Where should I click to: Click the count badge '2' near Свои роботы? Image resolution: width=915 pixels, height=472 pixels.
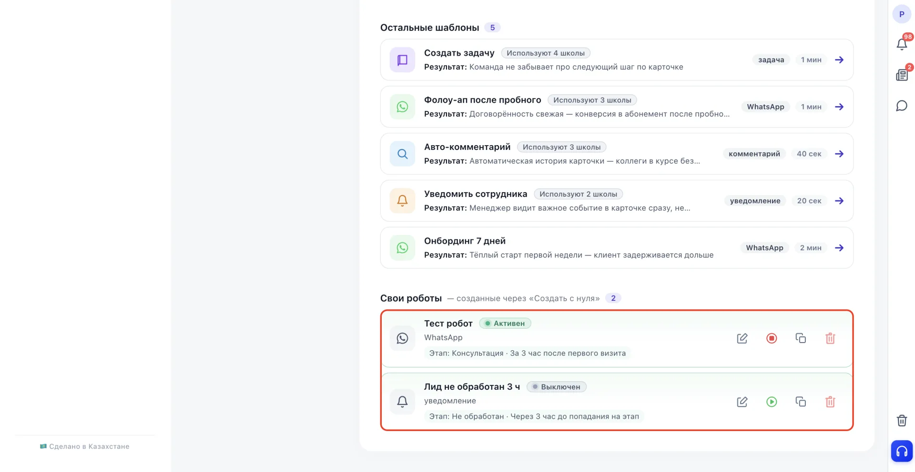pyautogui.click(x=613, y=298)
